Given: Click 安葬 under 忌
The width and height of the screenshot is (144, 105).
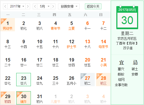Looking at the screenshot, I should point(135,74).
